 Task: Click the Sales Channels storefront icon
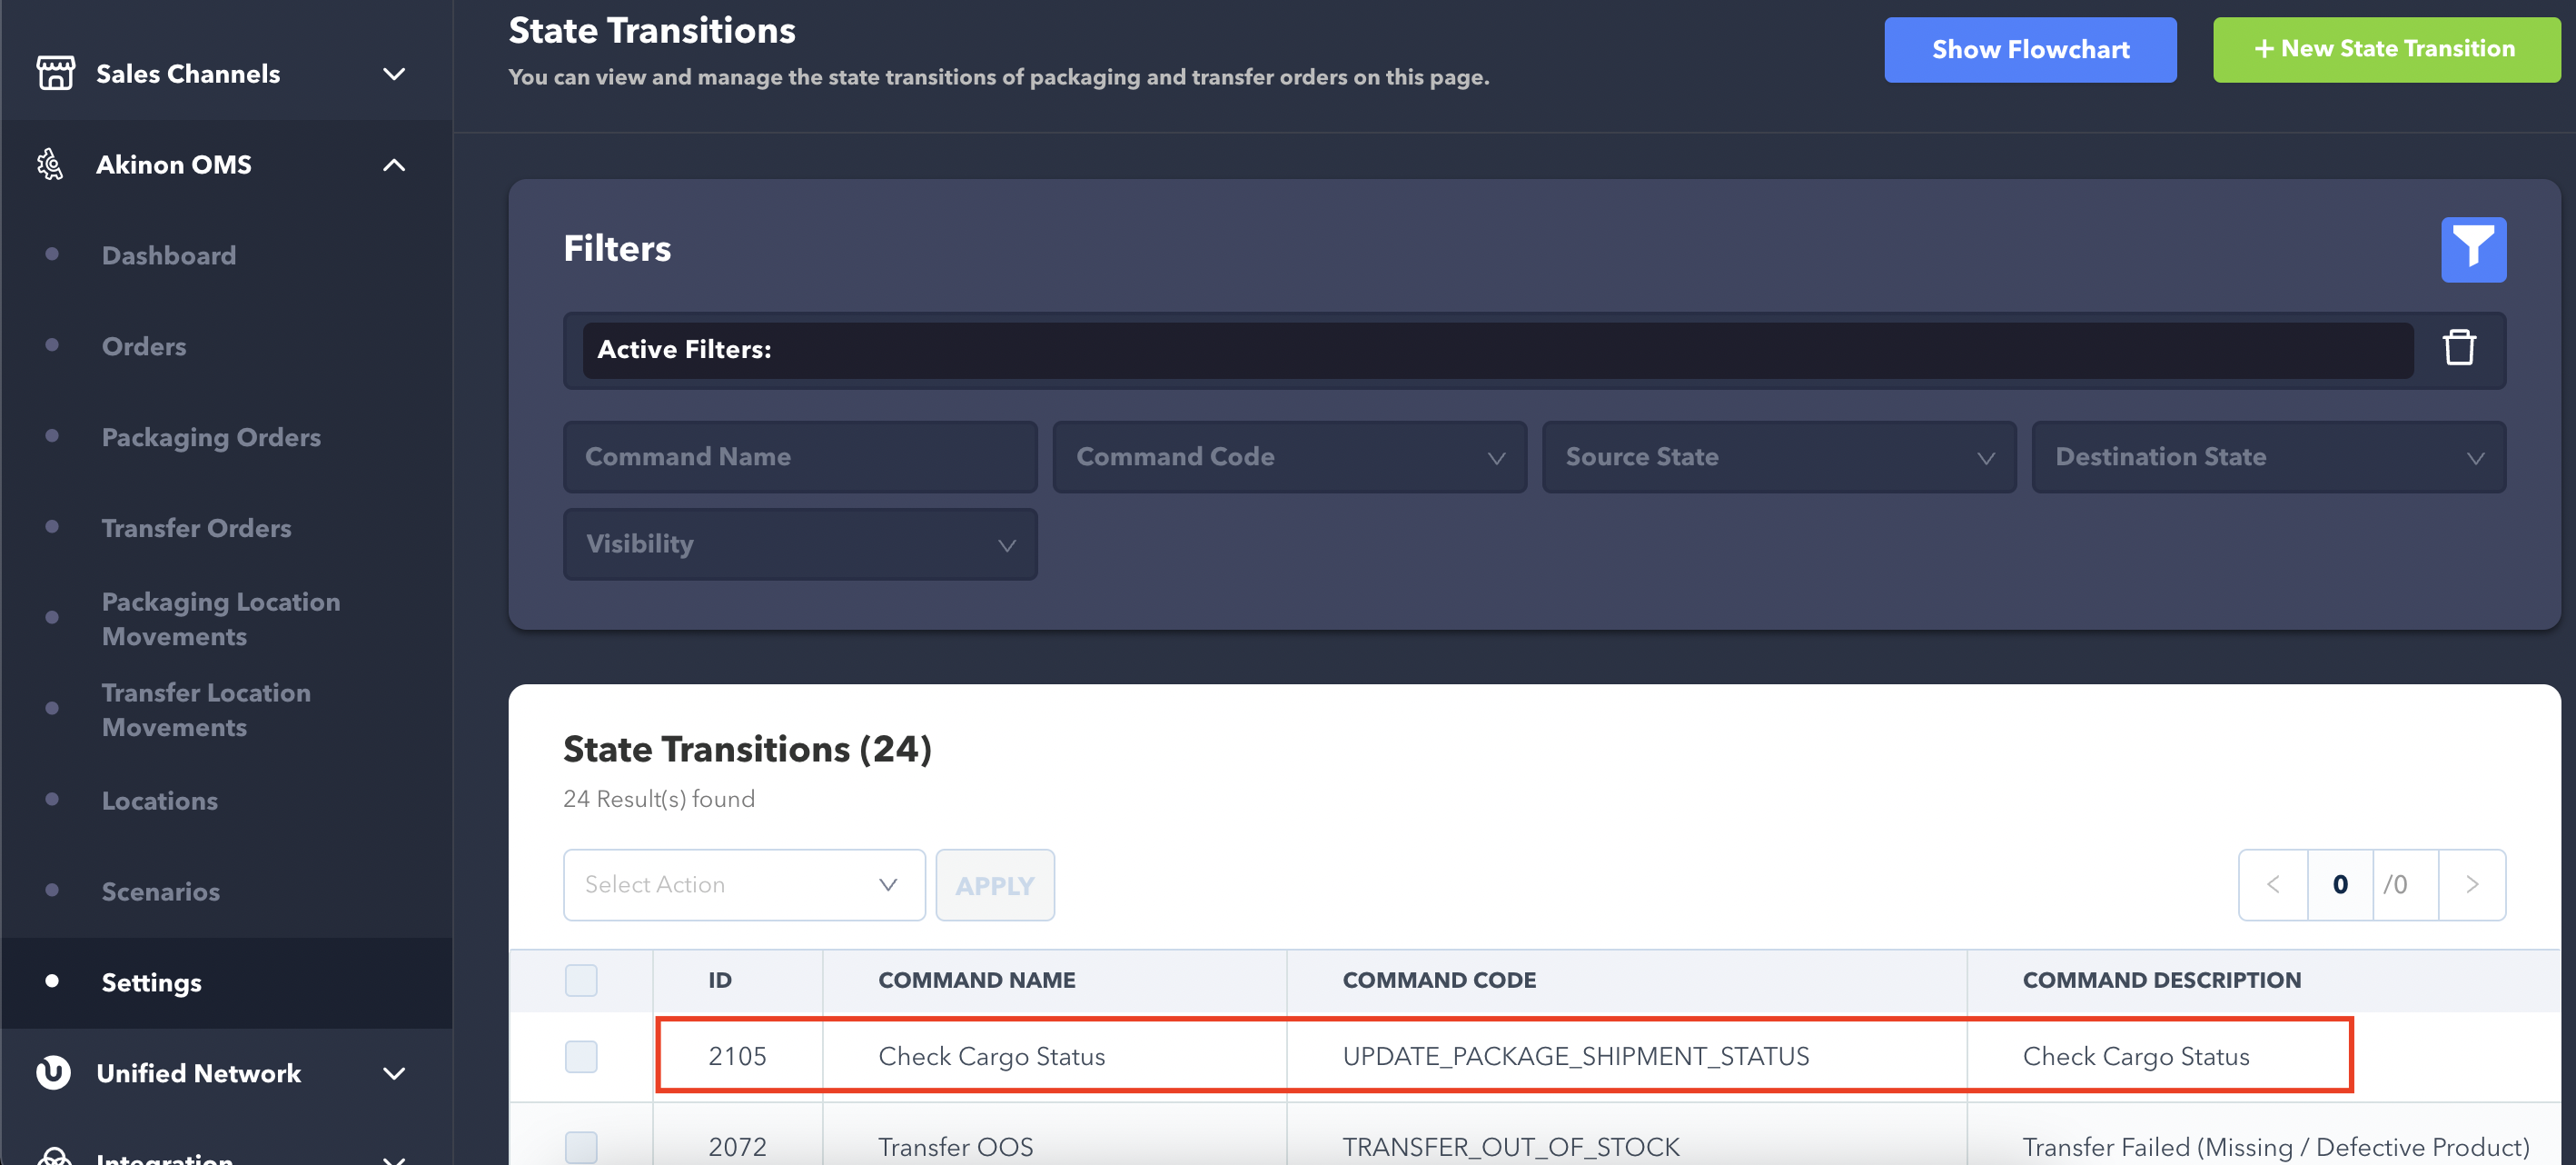click(x=55, y=73)
